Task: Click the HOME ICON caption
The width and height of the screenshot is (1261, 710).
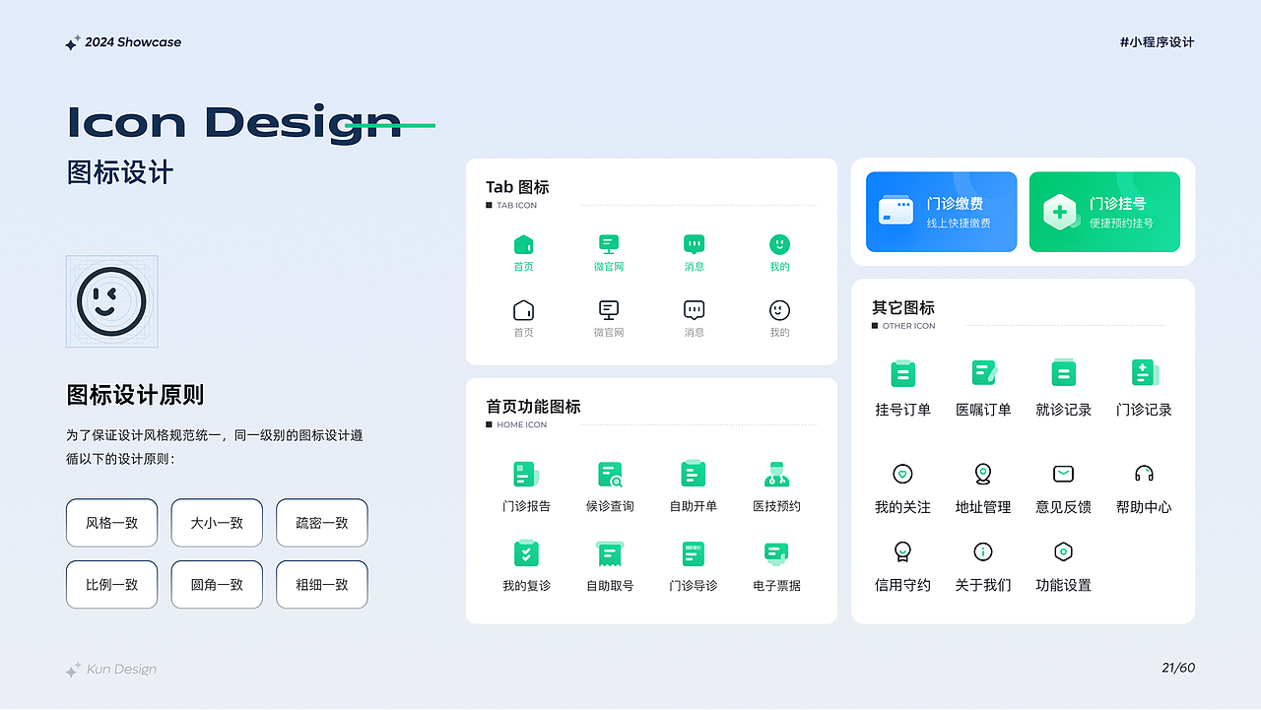Action: [522, 425]
